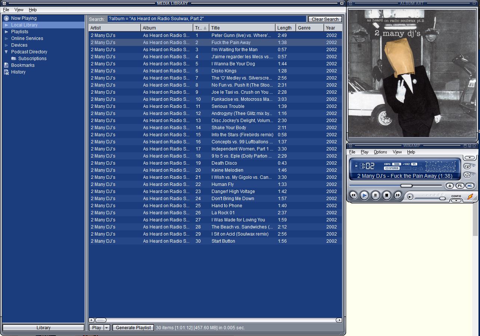This screenshot has height=336, width=480.
Task: Click the Winamp seek bar slider handle
Action: click(x=406, y=186)
